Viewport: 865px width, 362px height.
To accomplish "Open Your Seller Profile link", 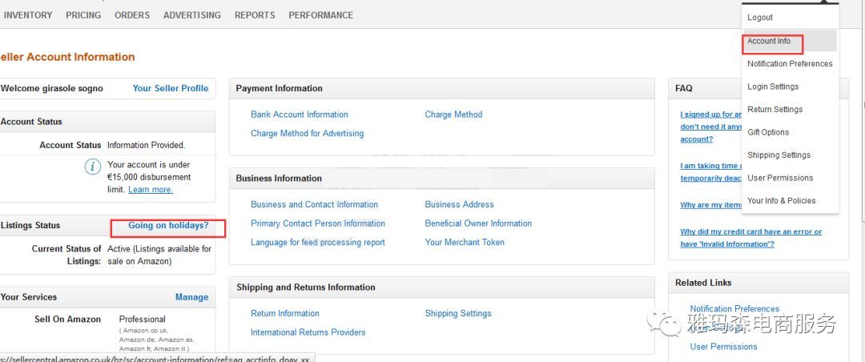I will (171, 88).
